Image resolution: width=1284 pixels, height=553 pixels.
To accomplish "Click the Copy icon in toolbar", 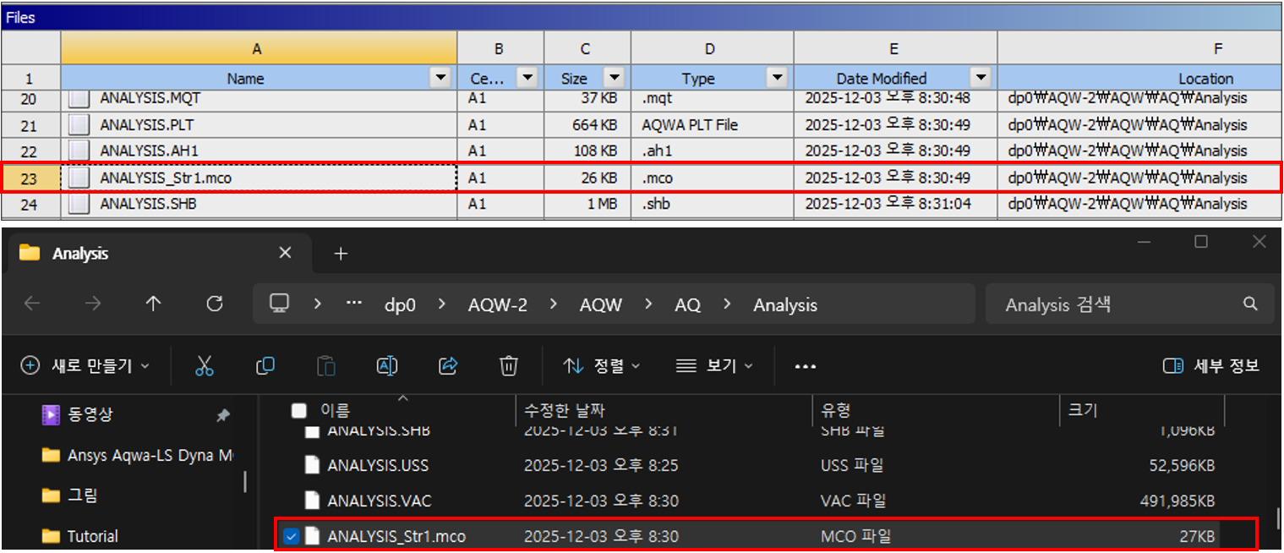I will click(265, 365).
